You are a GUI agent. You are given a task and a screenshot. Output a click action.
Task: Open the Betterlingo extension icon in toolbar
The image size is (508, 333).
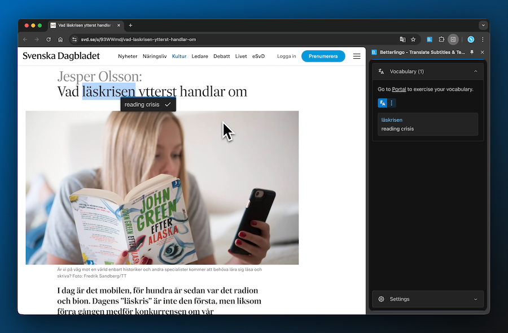point(430,39)
